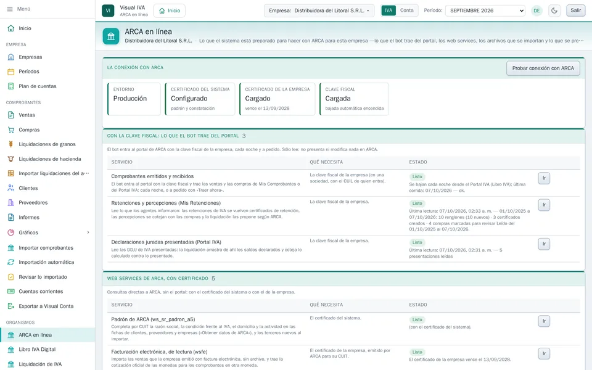The height and width of the screenshot is (370, 592).
Task: Click Ir for Padrón de ARCA
Action: pyautogui.click(x=544, y=321)
